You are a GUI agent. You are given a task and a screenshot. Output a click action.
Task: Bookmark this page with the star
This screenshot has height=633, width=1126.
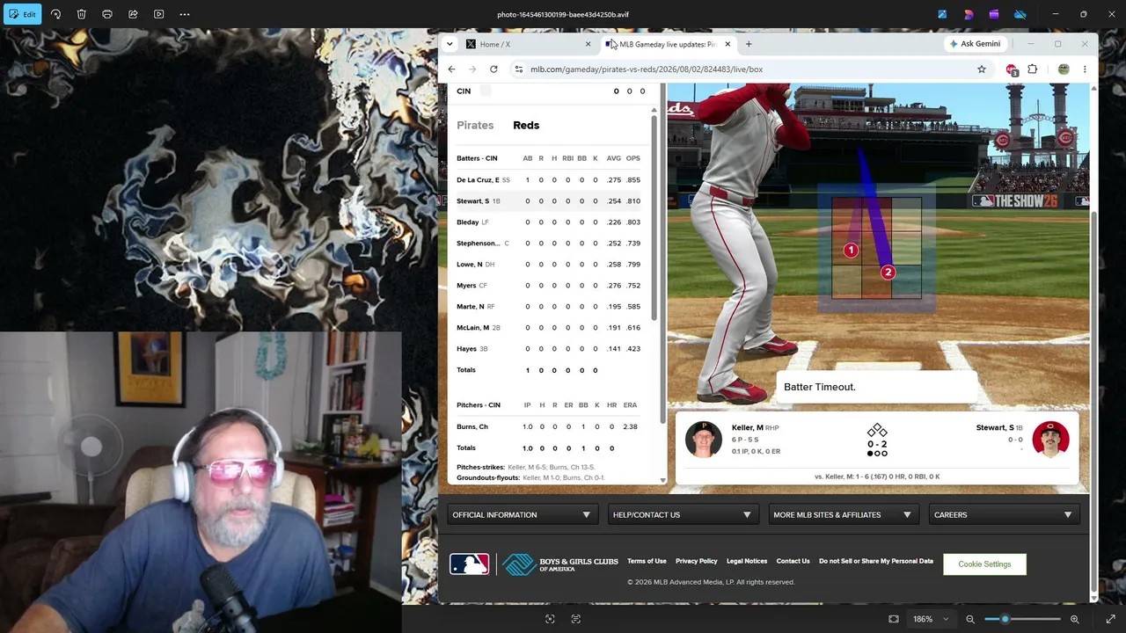click(x=982, y=69)
